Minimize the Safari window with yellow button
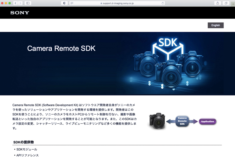This screenshot has height=159, width=235. tap(6, 3)
